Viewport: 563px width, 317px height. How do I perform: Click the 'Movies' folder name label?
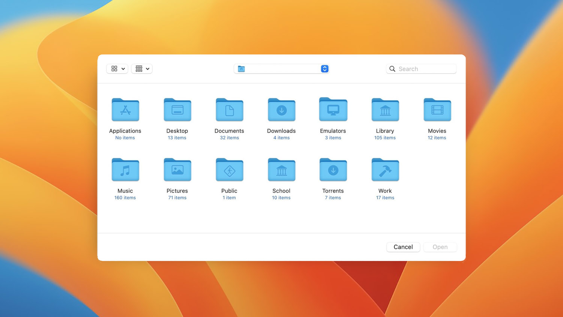[437, 131]
